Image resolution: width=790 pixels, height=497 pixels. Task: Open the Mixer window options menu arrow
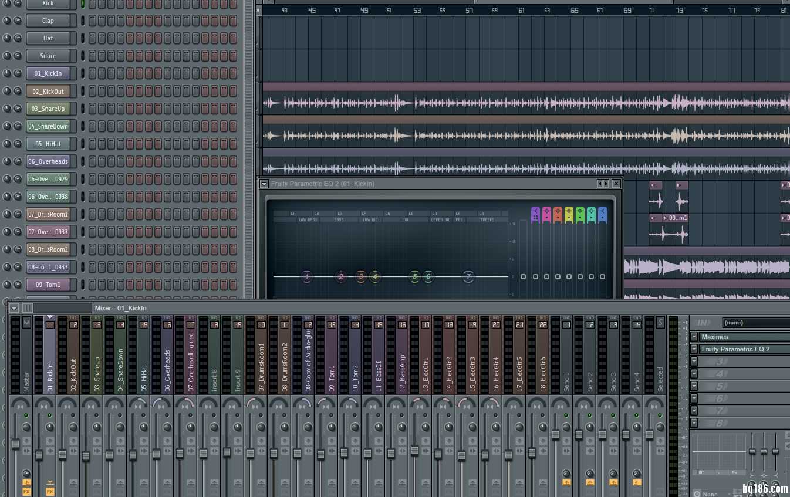14,308
